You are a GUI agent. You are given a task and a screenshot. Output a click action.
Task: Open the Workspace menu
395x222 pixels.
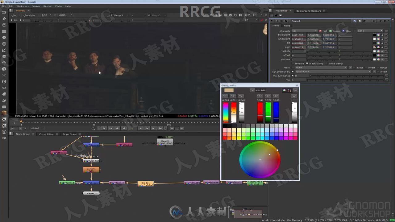23,6
